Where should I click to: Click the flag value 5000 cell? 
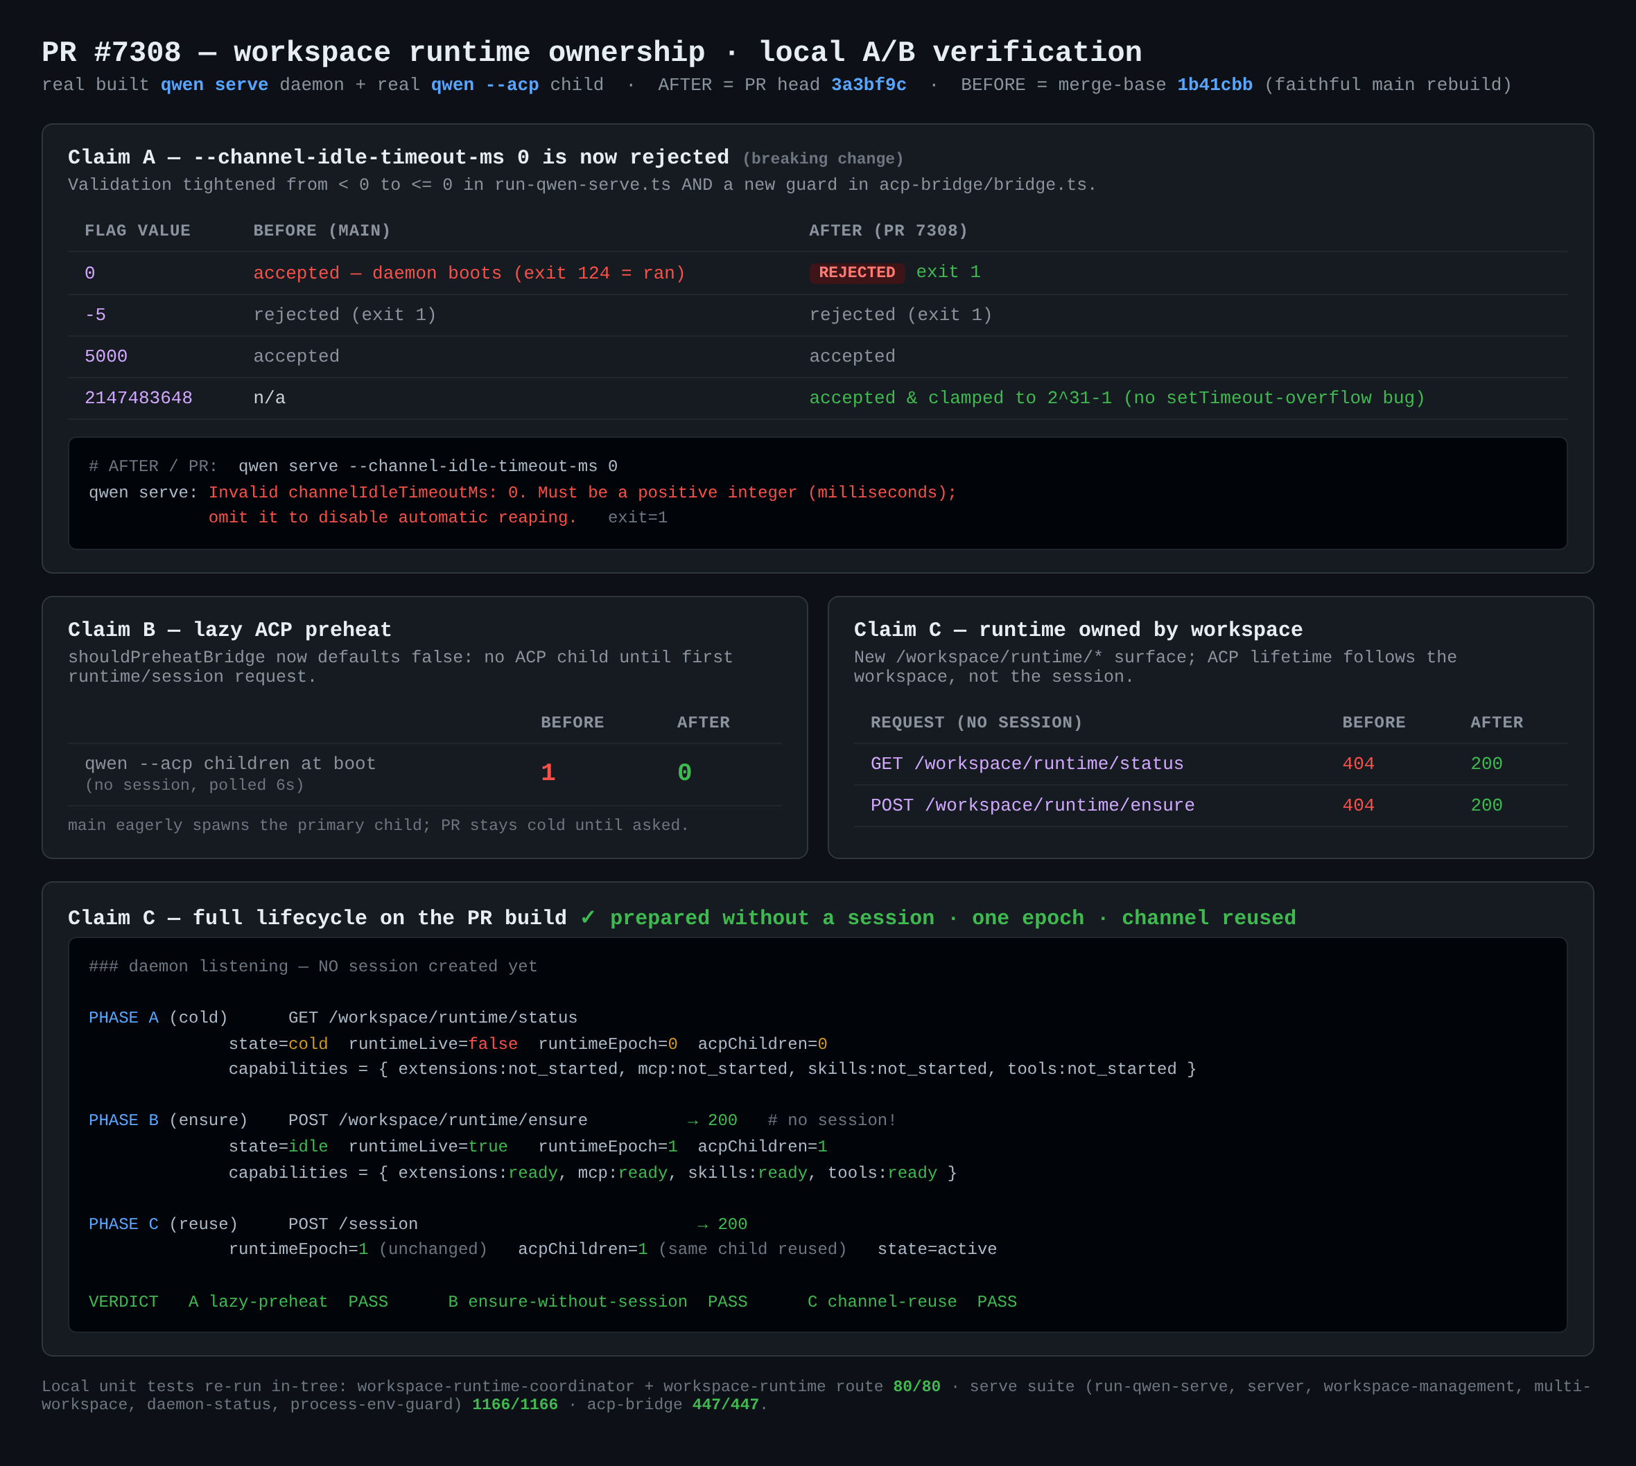pyautogui.click(x=106, y=356)
